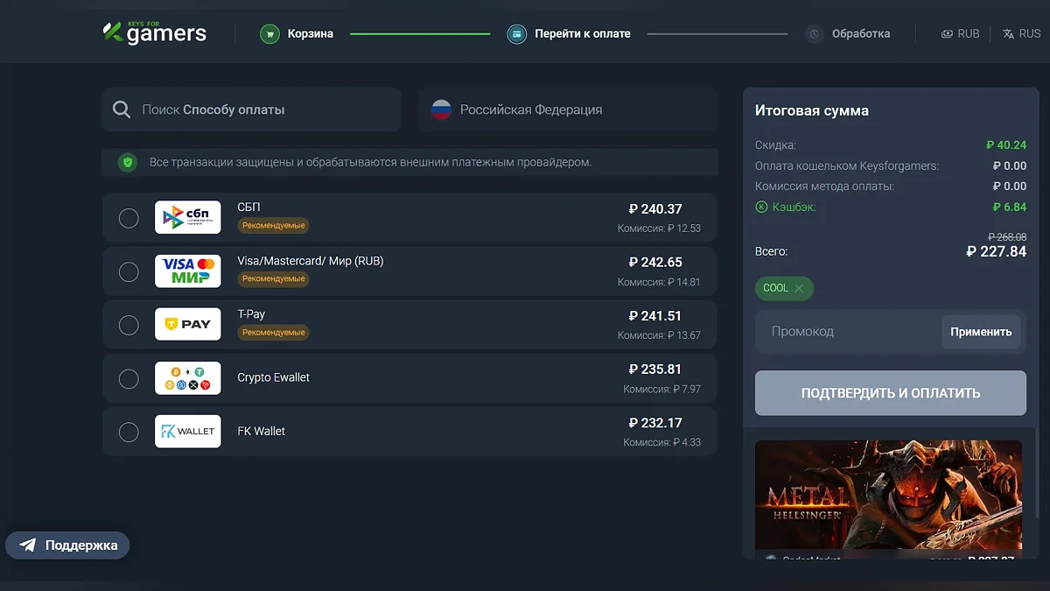The width and height of the screenshot is (1050, 591).
Task: Open the Metal Hellsinger game thumbnail
Action: point(888,495)
